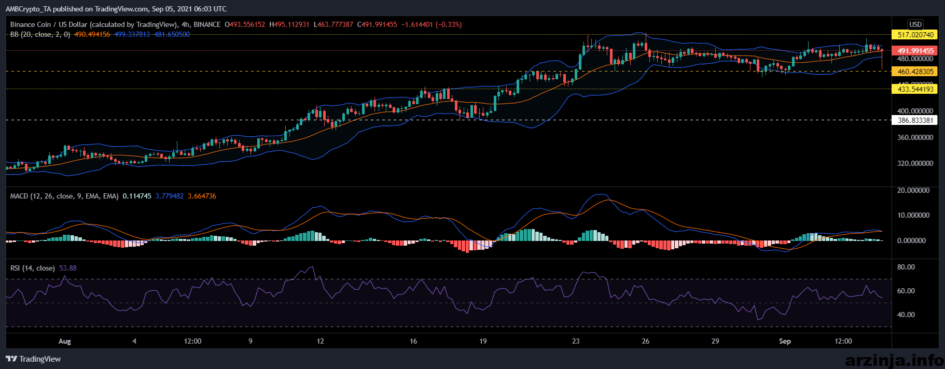Click the 460.428305 price level label
The height and width of the screenshot is (369, 945).
click(914, 72)
